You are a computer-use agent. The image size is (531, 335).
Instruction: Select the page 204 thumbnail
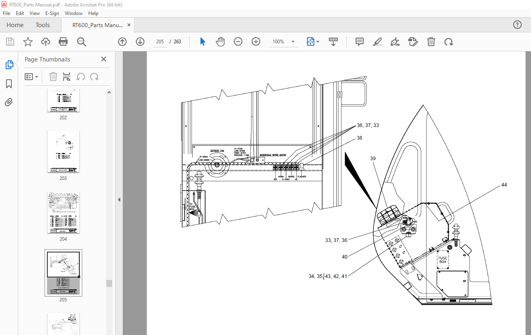[63, 212]
